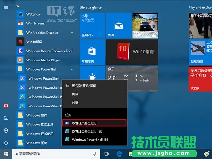Open Task View on taskbar

point(106,154)
